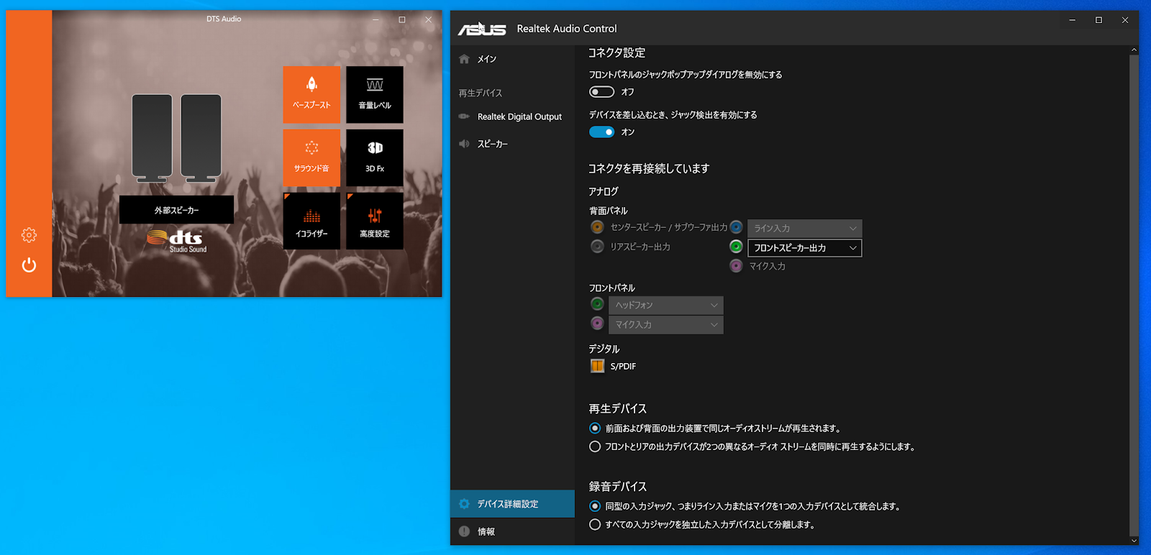1151x555 pixels.
Task: Click the センタースピーカー / サブウーファ出力 label
Action: (668, 227)
